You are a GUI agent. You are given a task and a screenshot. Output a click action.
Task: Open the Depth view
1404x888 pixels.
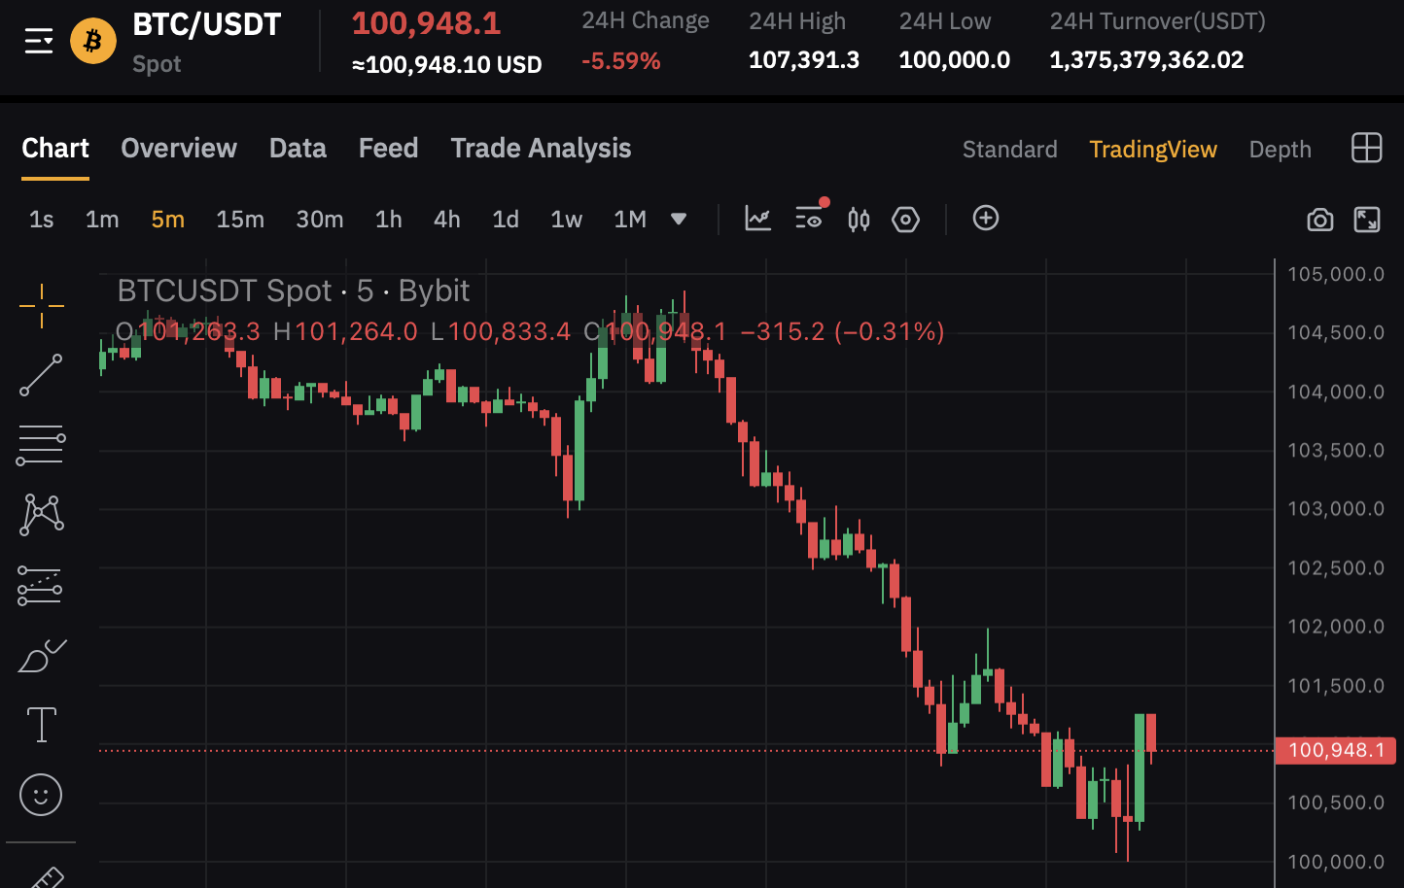(x=1280, y=149)
